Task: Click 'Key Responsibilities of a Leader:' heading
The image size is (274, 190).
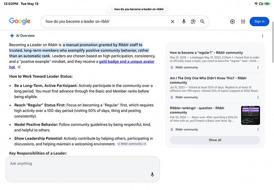Action: 38,154
